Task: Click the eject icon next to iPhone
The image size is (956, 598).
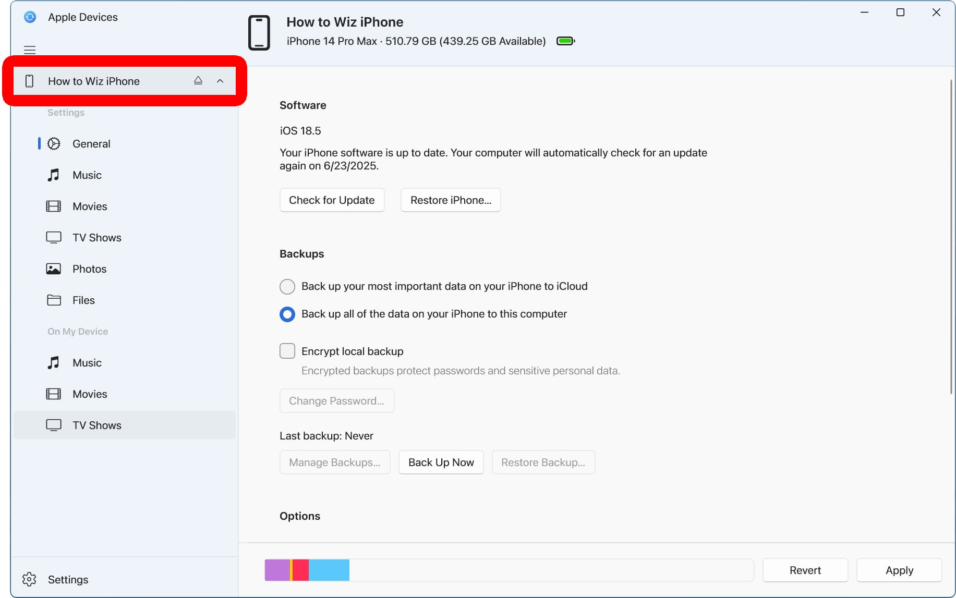Action: [198, 81]
